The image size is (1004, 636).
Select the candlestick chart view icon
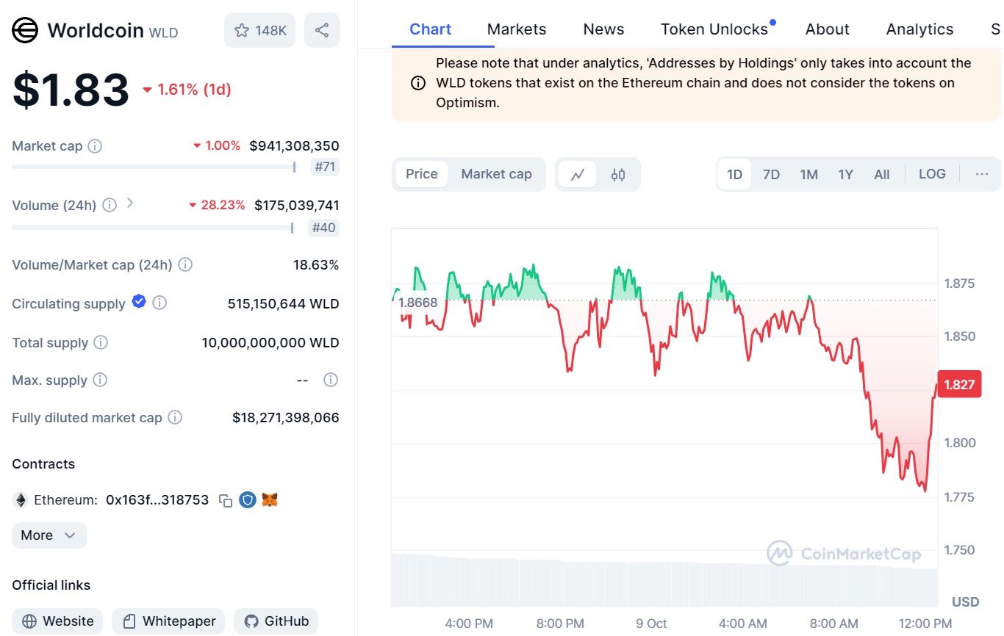[x=618, y=175]
